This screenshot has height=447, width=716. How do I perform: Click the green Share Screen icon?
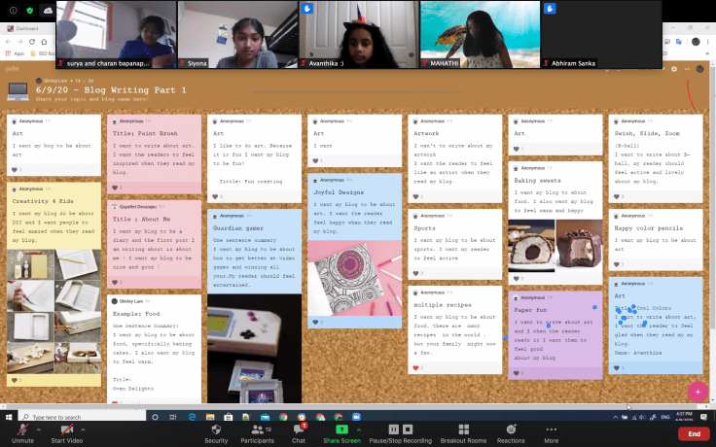(x=341, y=430)
